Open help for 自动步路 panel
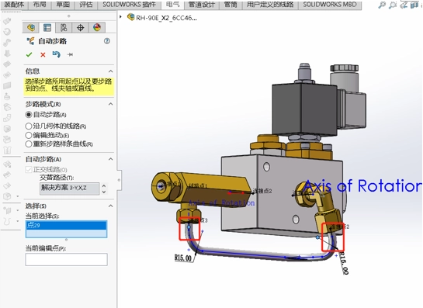The height and width of the screenshot is (308, 423). coord(107,41)
